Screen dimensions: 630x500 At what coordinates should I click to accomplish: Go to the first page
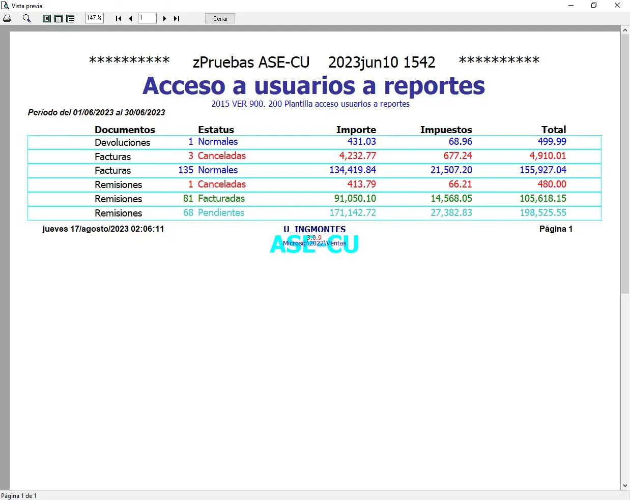pos(119,19)
